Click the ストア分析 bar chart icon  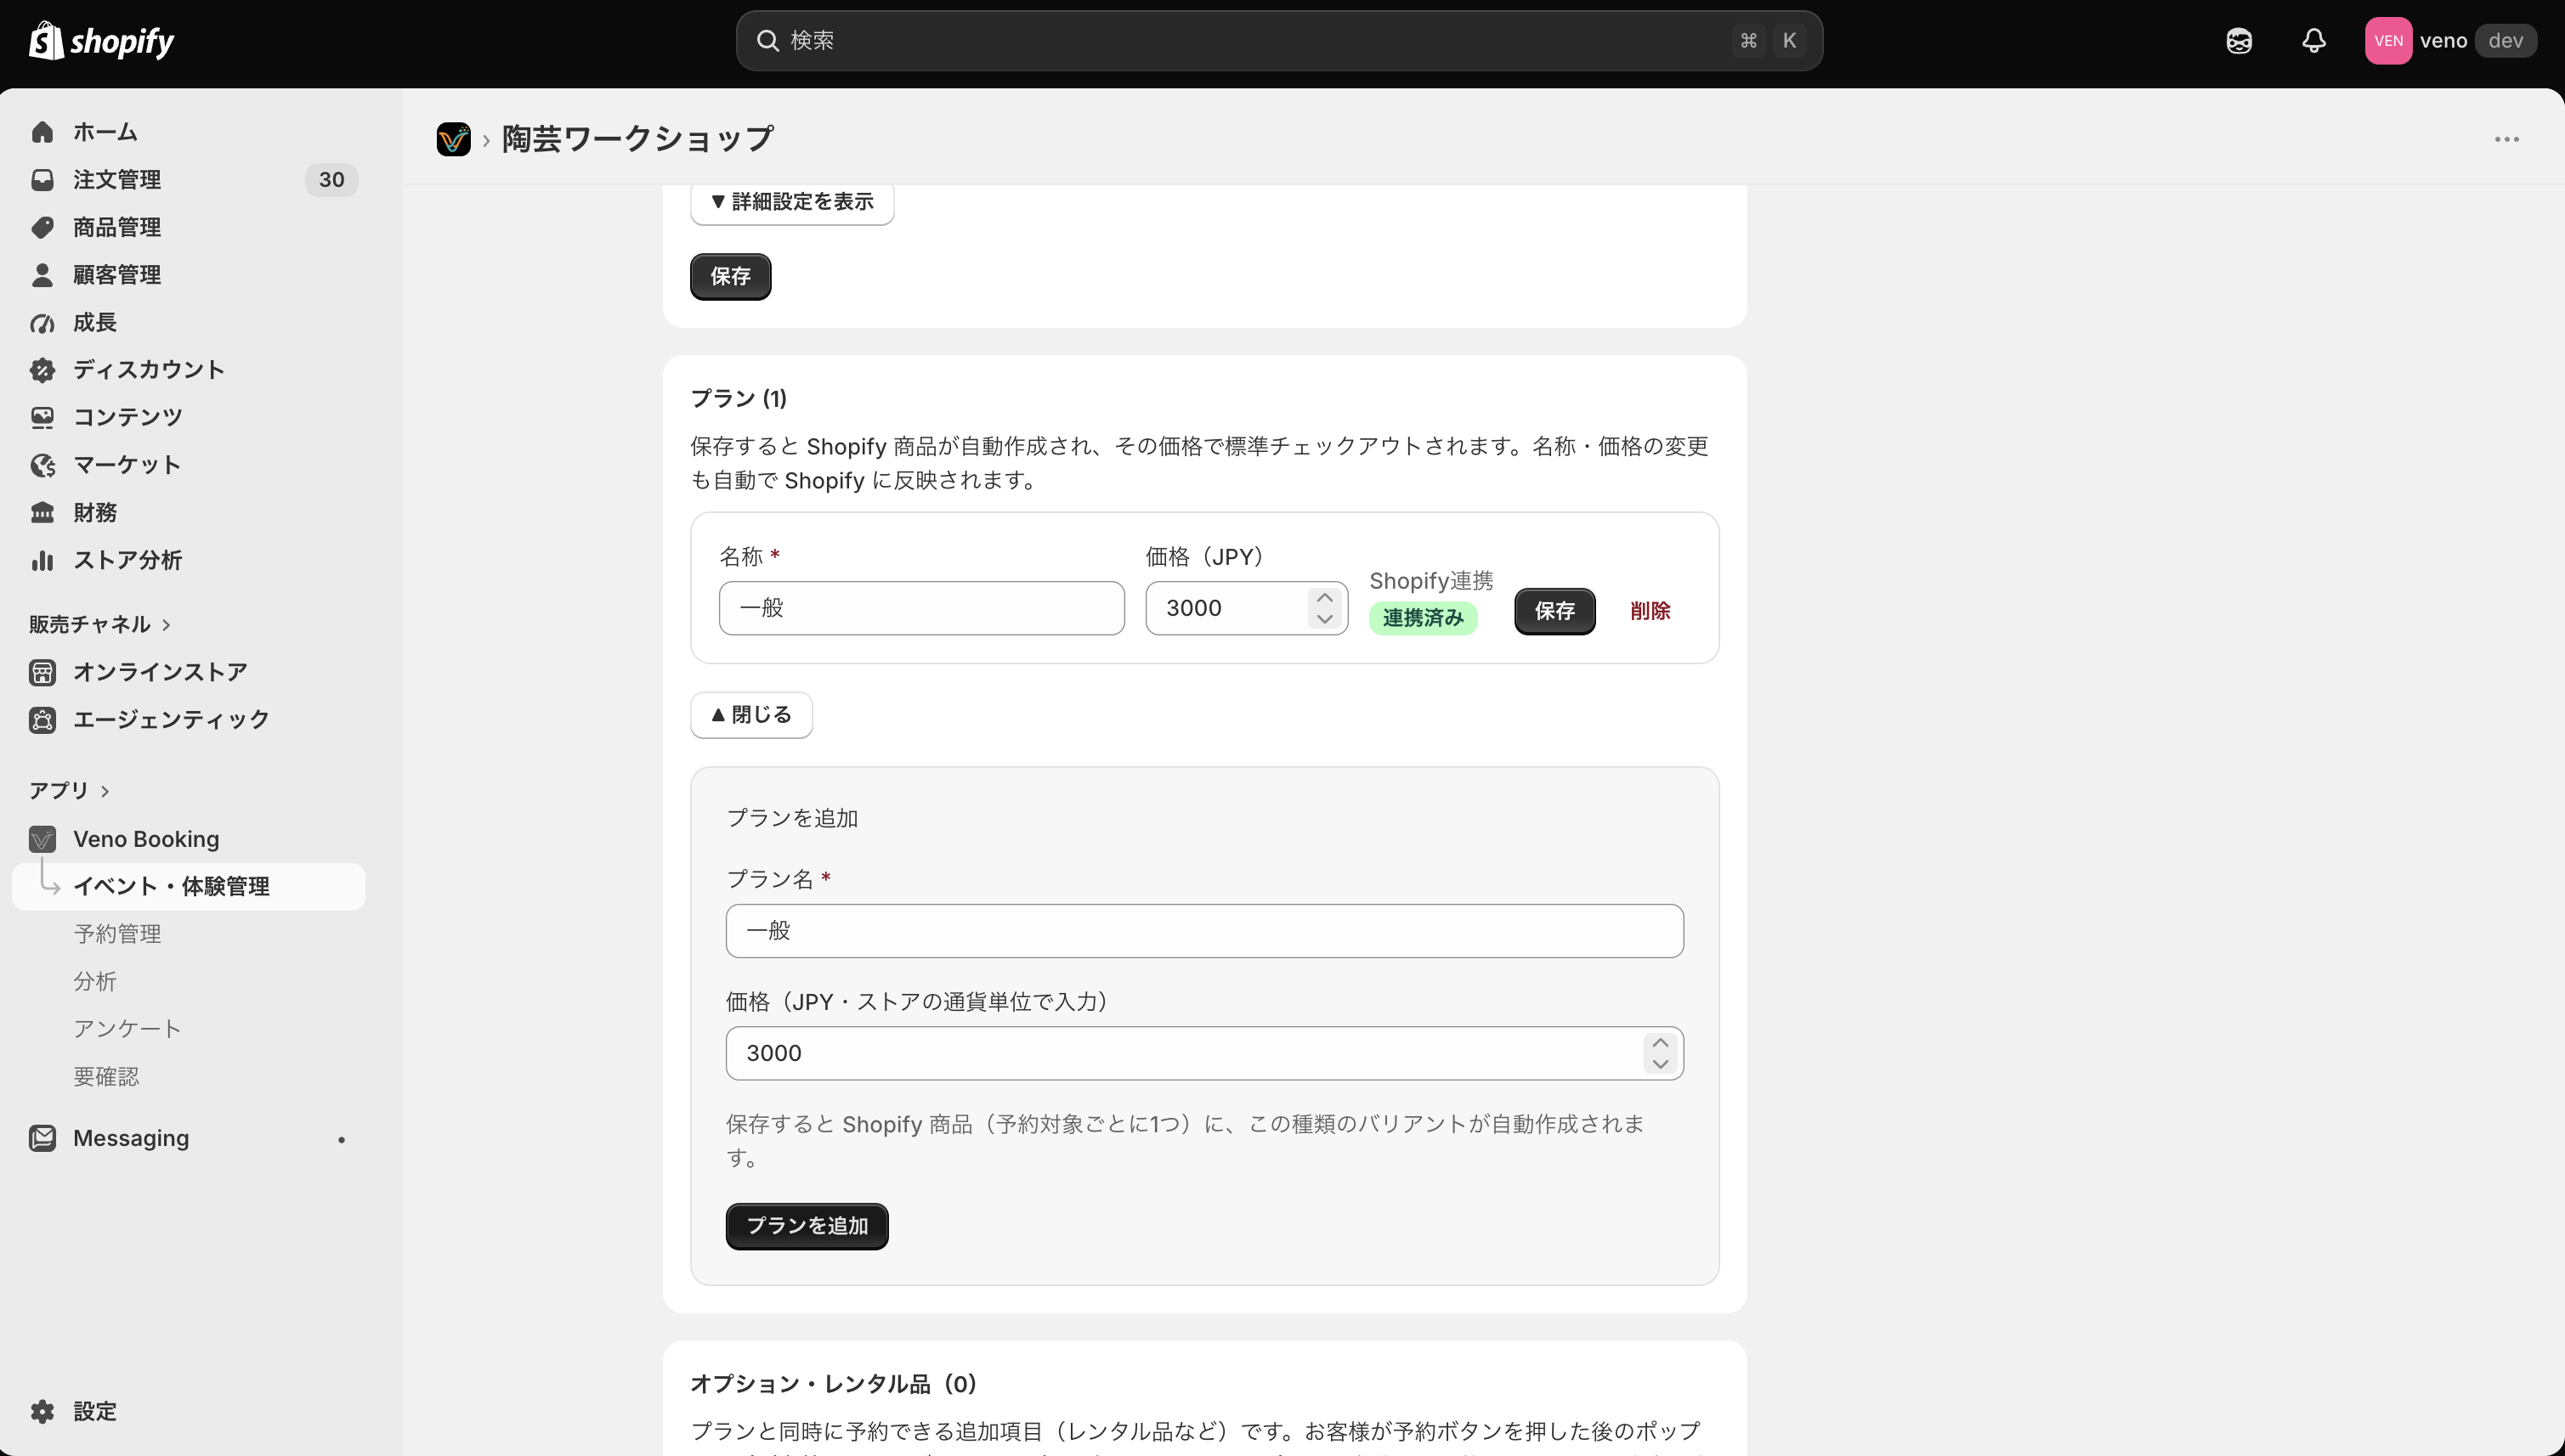coord(42,560)
